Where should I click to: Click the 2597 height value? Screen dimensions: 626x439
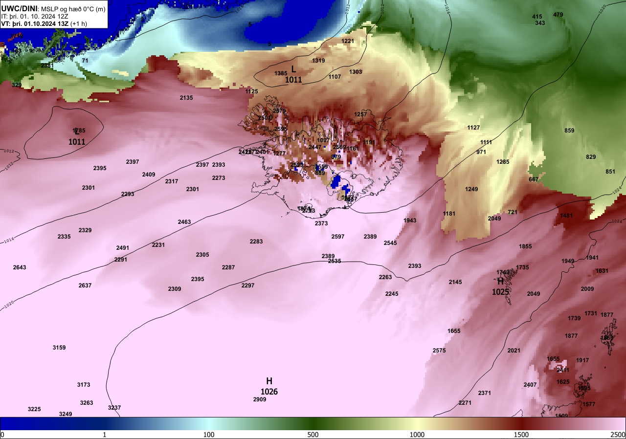click(x=338, y=237)
